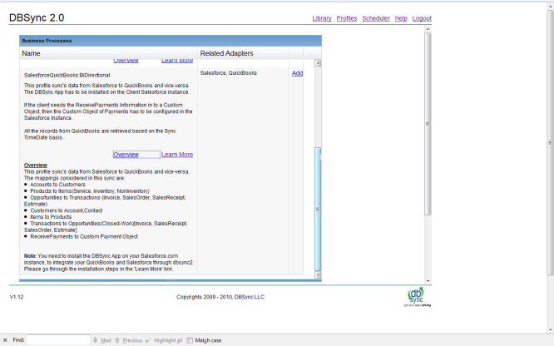Go to the Profiles page
The width and height of the screenshot is (554, 346).
point(347,18)
